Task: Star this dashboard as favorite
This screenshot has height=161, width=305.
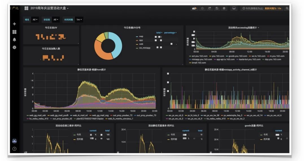Action: coord(202,8)
